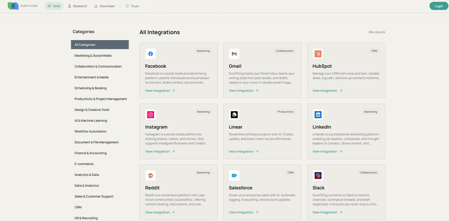Click the Productivity tag on the Linear card

[285, 112]
